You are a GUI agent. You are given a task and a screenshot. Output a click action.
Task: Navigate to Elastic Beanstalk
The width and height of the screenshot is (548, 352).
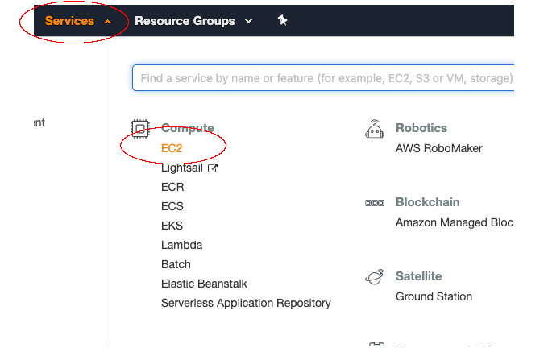tap(204, 284)
